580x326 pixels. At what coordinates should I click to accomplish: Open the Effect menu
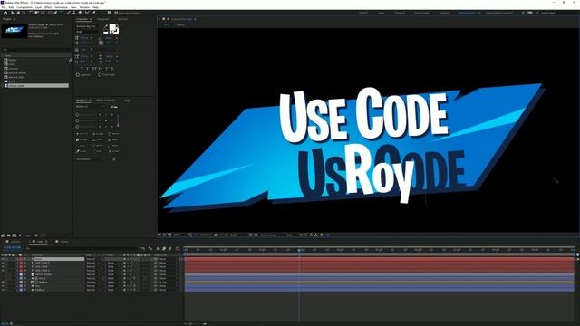[x=48, y=7]
